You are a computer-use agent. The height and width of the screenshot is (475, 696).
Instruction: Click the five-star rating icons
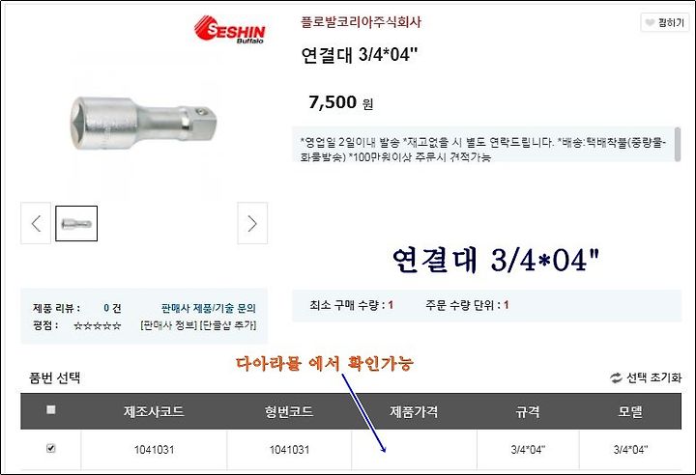tap(98, 326)
